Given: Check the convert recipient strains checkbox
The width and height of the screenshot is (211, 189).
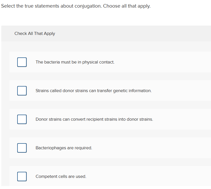Looking at the screenshot, I should [x=22, y=119].
